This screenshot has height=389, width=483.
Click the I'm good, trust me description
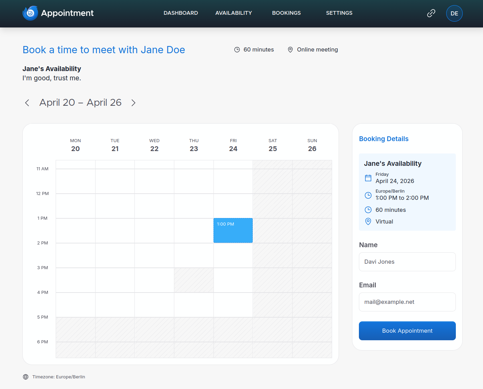click(x=52, y=78)
